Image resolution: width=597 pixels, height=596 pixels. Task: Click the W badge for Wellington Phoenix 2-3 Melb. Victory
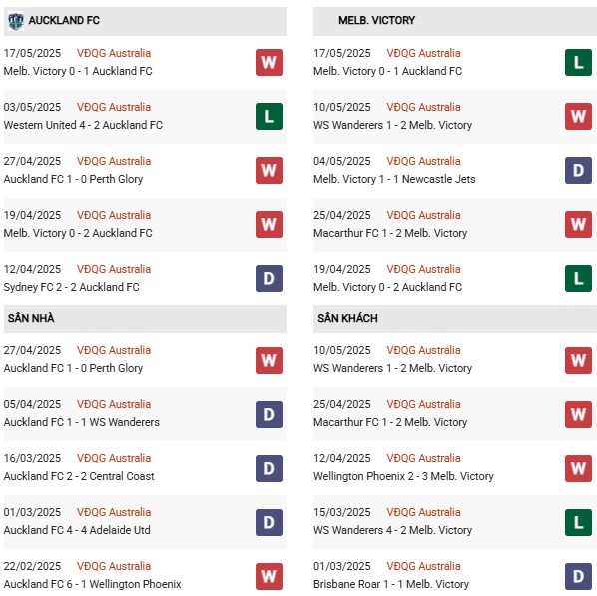click(578, 468)
